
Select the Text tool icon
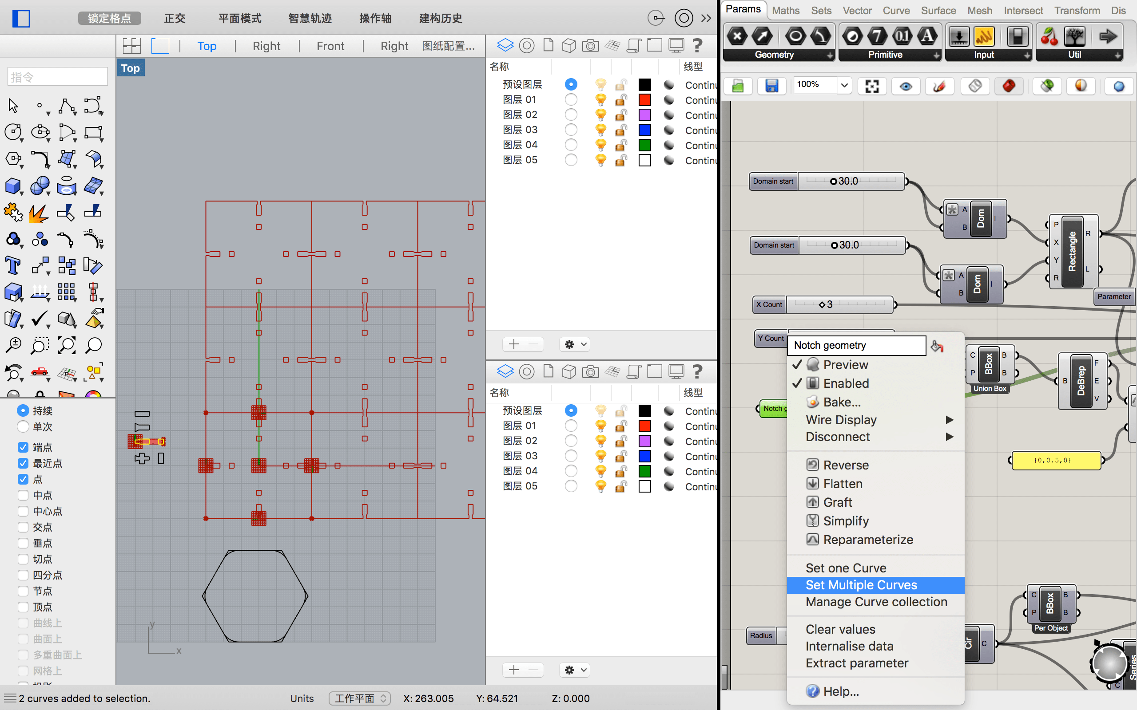(x=13, y=266)
